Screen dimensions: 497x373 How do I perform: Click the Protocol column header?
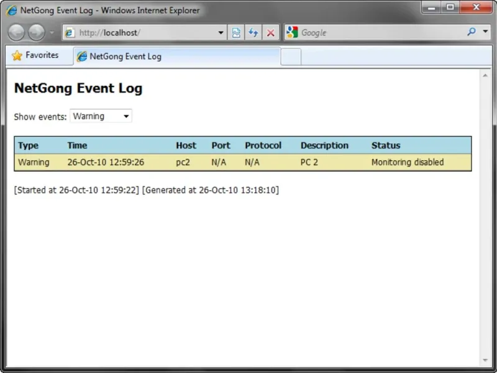(263, 145)
